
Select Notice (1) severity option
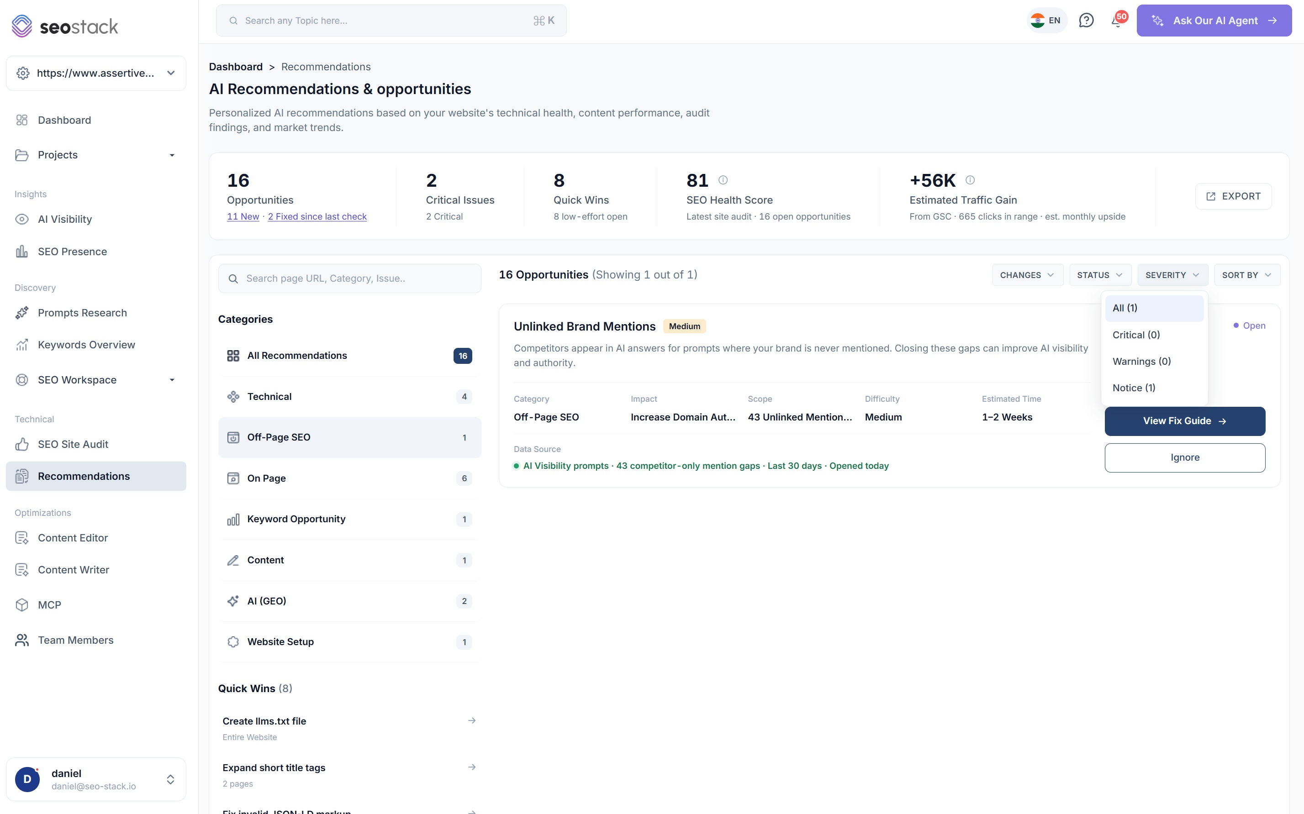tap(1154, 388)
